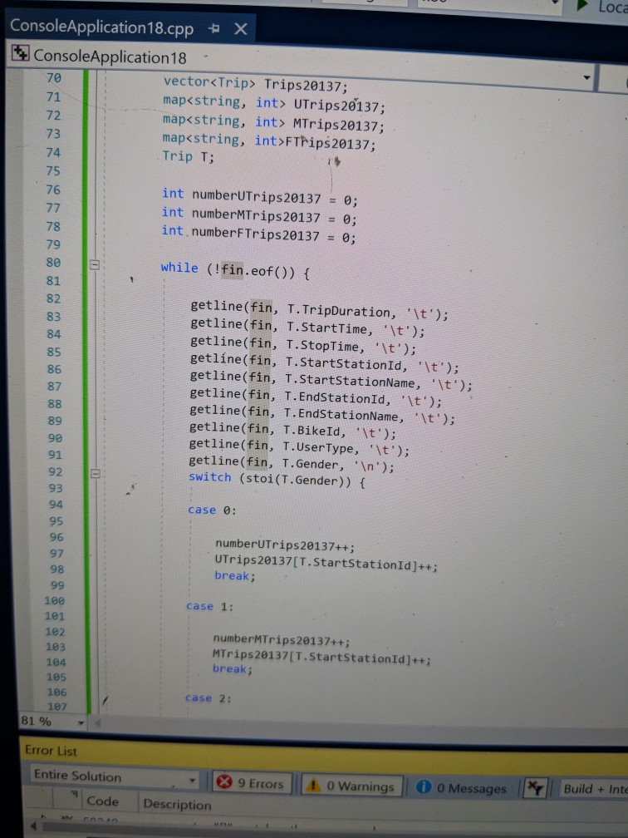Click the red error icon beside 9 Errors
Screen dimensions: 628x838
tap(223, 781)
